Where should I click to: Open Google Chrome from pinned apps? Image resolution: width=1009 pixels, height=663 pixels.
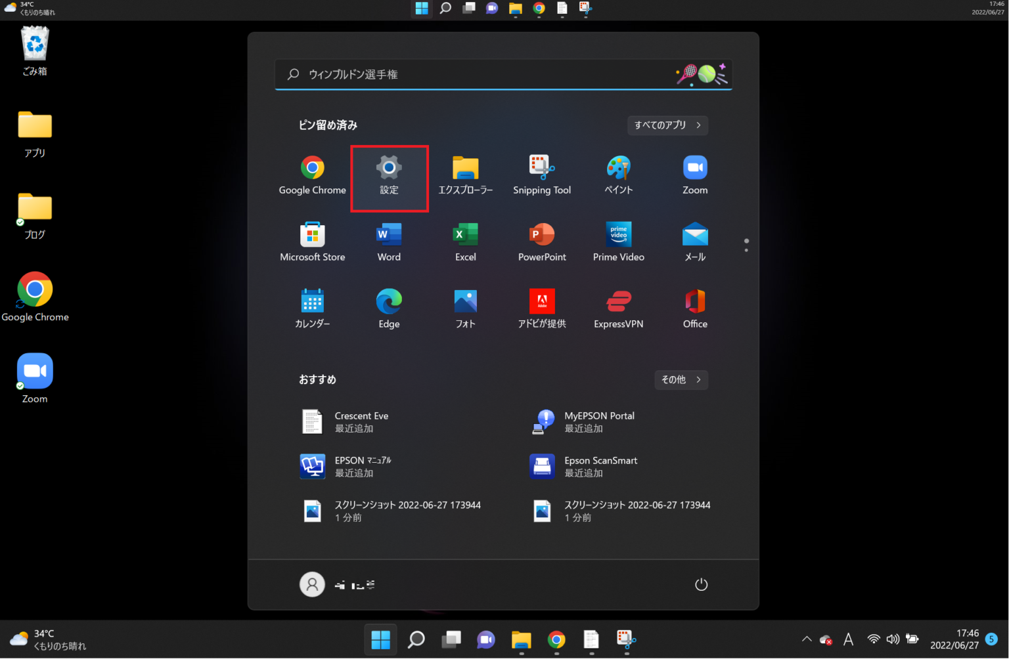(x=312, y=175)
